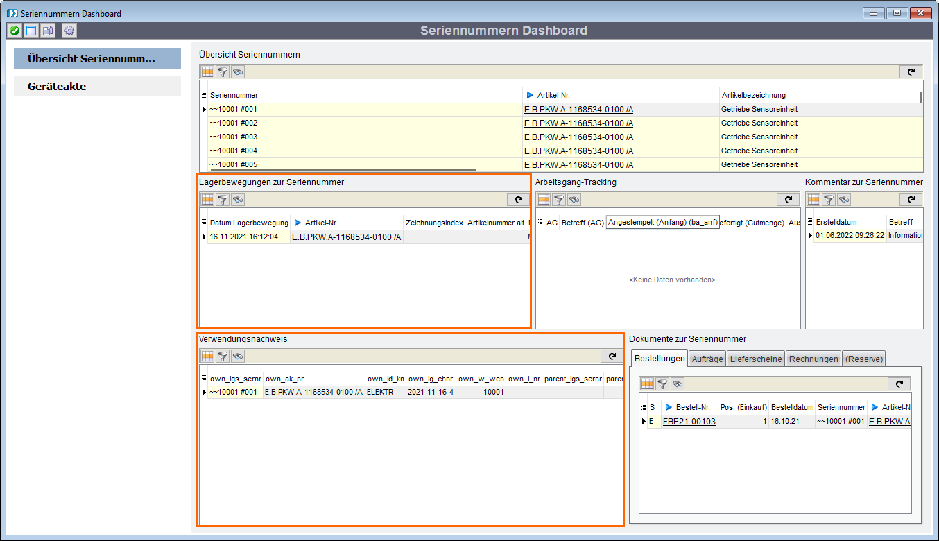939x541 pixels.
Task: Click binoculars search in Bestellungen tab
Action: [x=678, y=384]
